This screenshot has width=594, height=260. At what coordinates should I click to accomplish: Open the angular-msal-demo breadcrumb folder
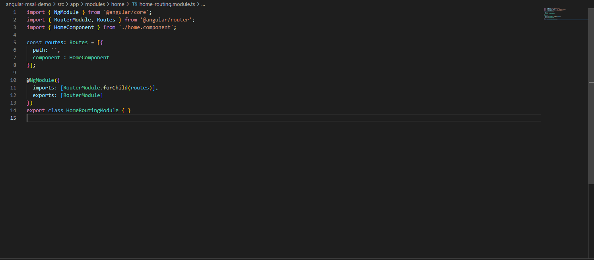pos(28,4)
